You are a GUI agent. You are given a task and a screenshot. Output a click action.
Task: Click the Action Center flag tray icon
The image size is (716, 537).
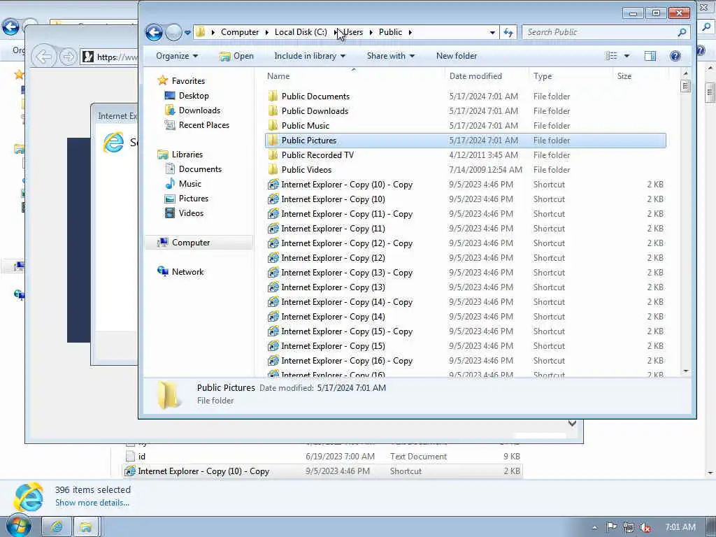point(611,527)
